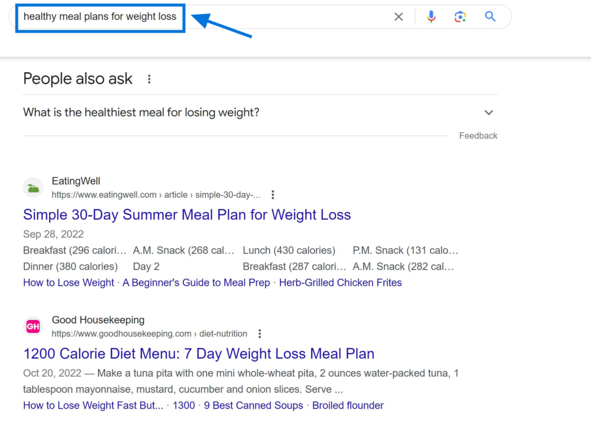This screenshot has width=591, height=438.
Task: Open the three-dot menu beside EatingWell result
Action: (272, 195)
